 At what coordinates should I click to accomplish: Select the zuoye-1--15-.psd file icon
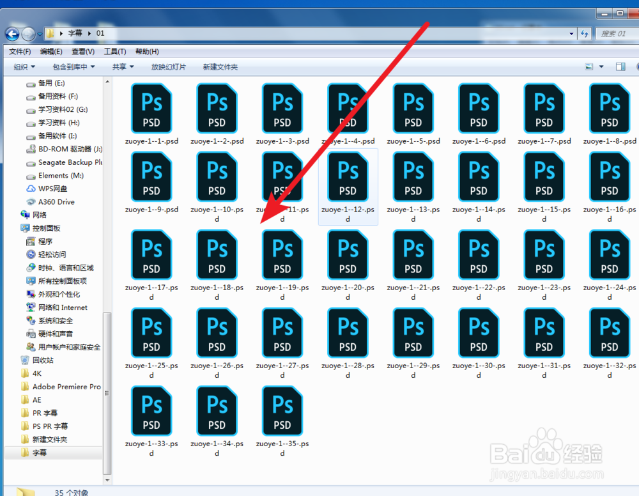(544, 177)
